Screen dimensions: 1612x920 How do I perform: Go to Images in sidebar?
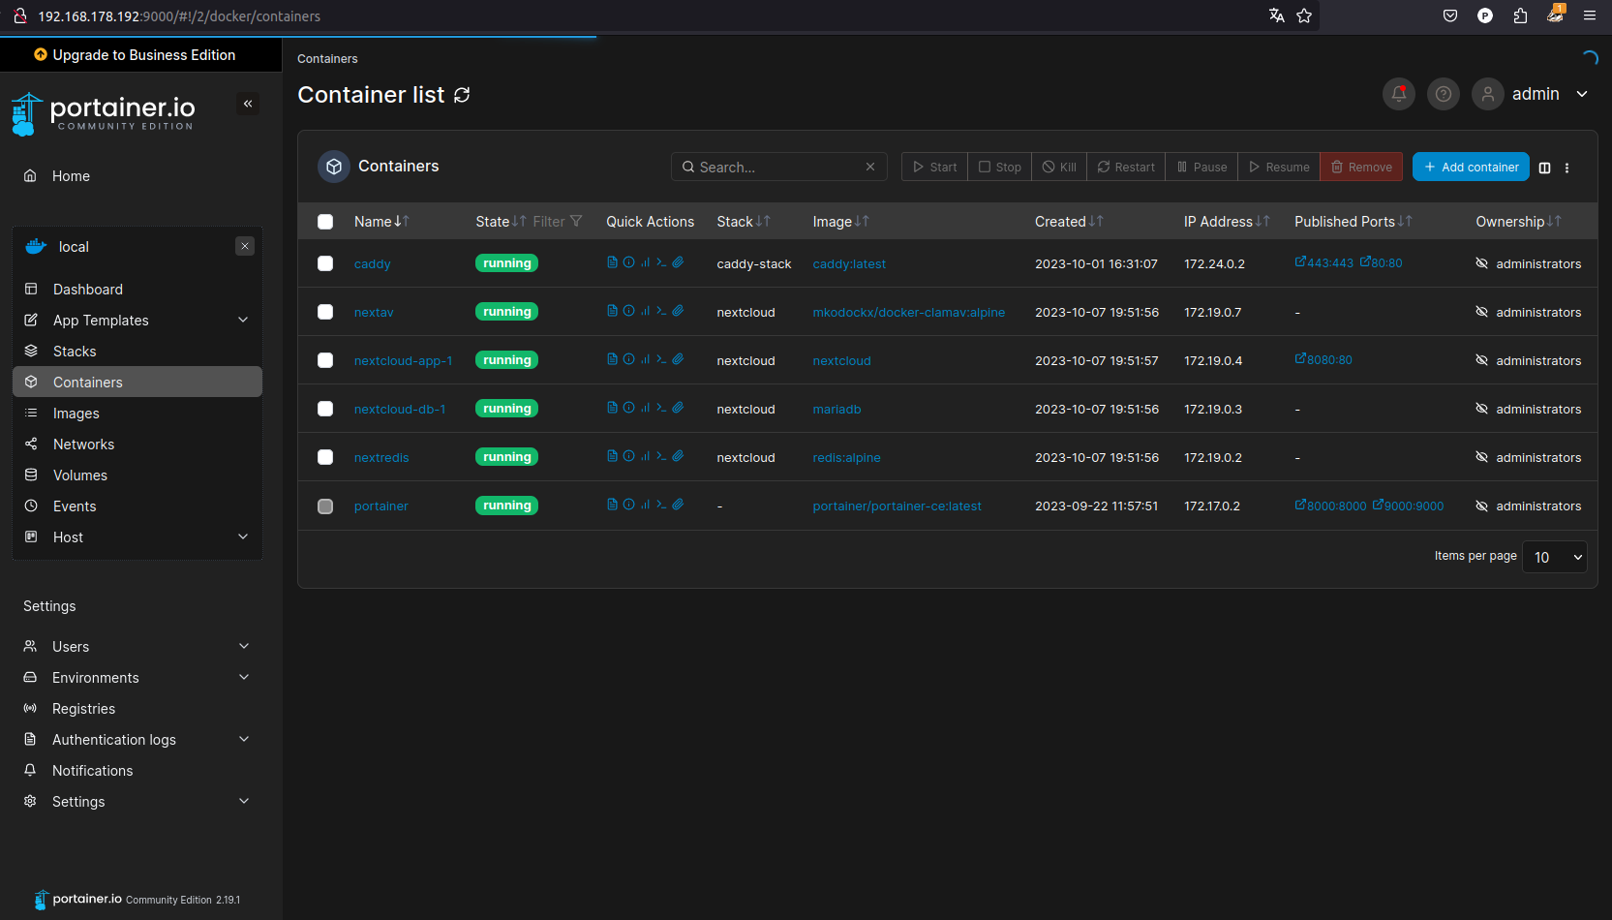point(76,414)
